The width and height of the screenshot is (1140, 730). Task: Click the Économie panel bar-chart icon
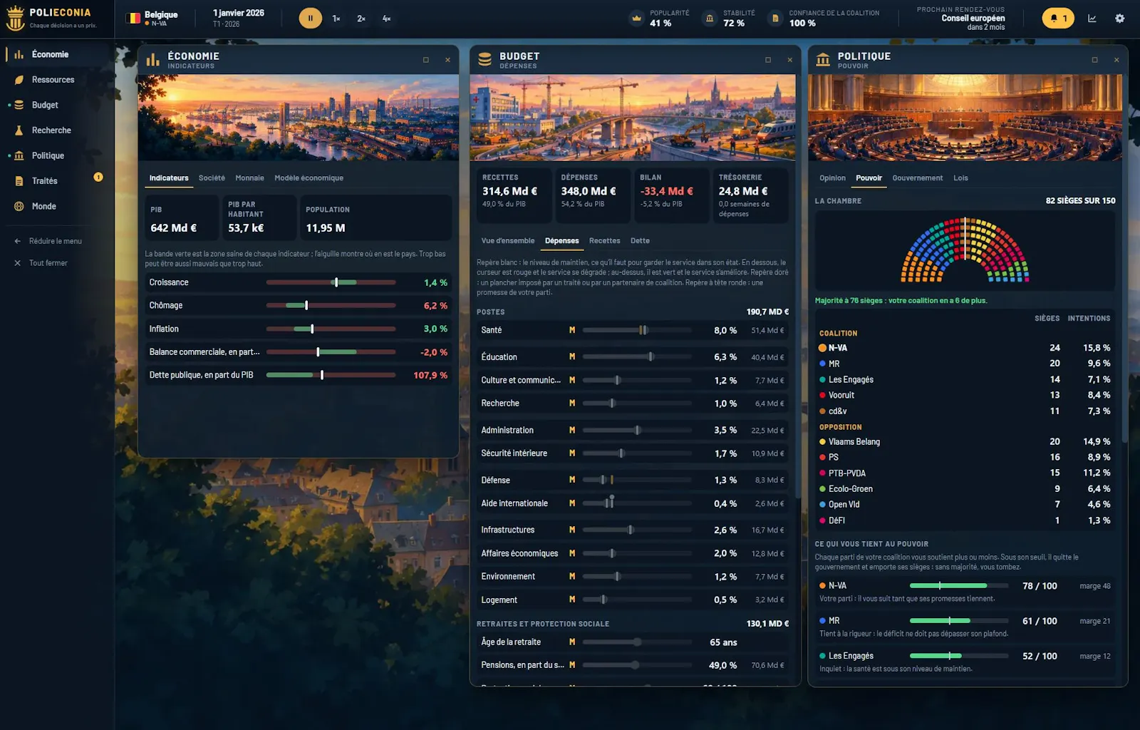pyautogui.click(x=152, y=60)
